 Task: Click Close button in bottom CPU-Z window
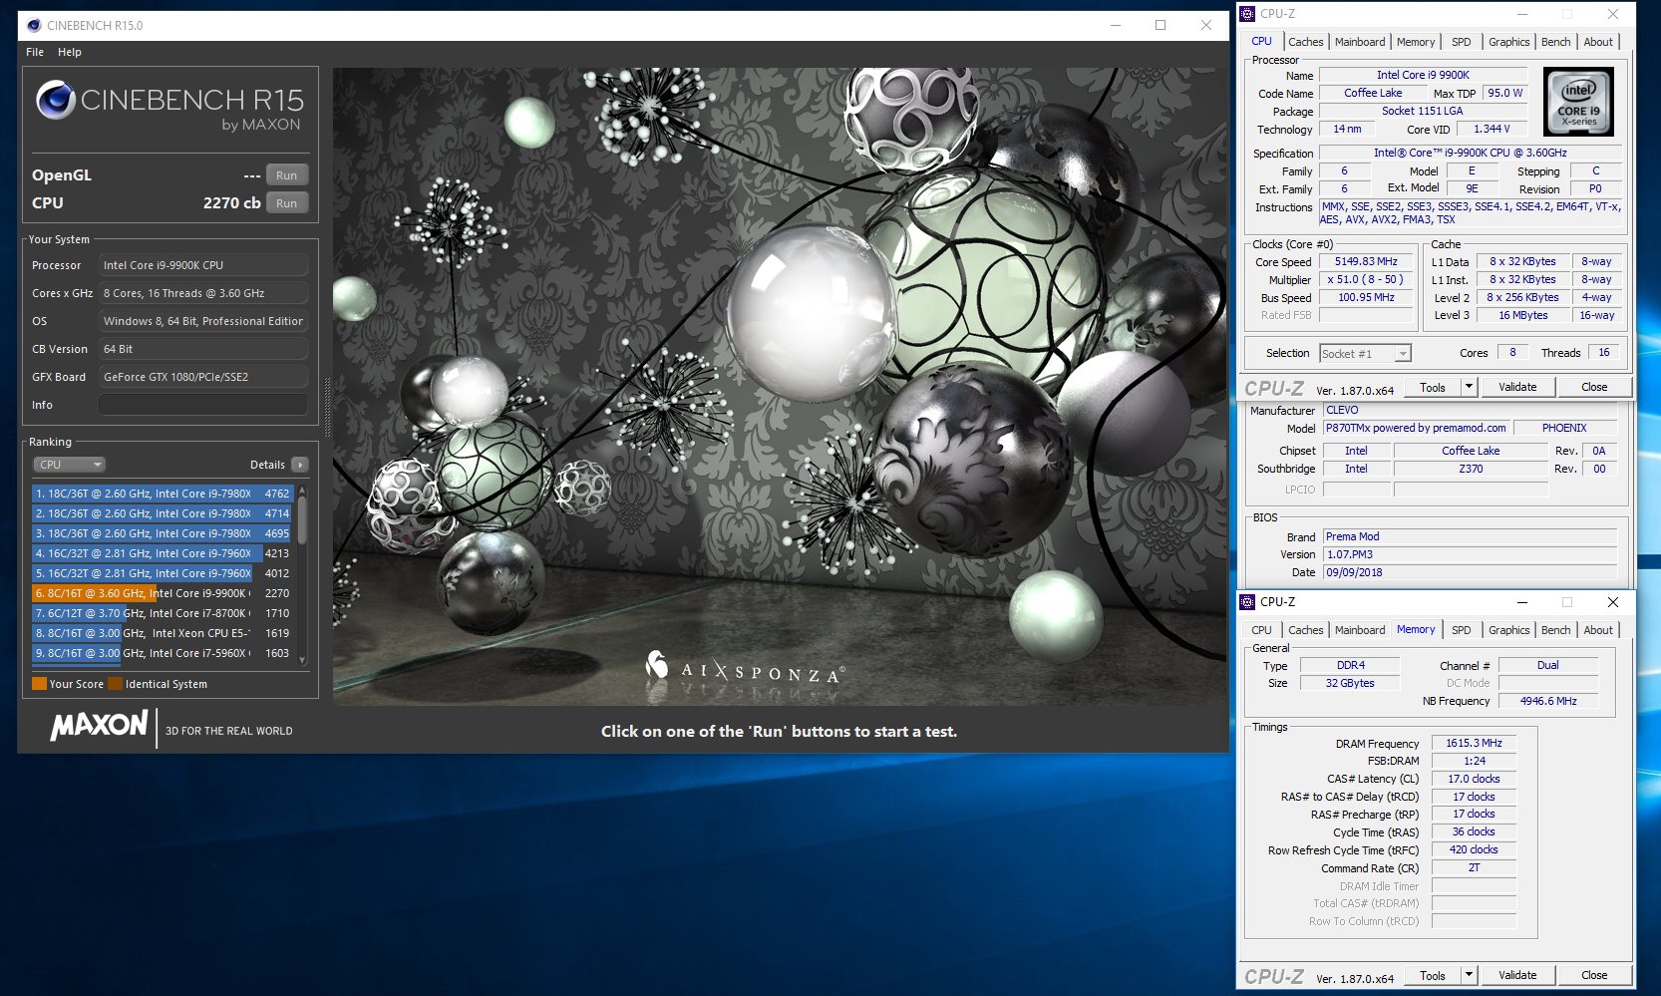(x=1594, y=975)
